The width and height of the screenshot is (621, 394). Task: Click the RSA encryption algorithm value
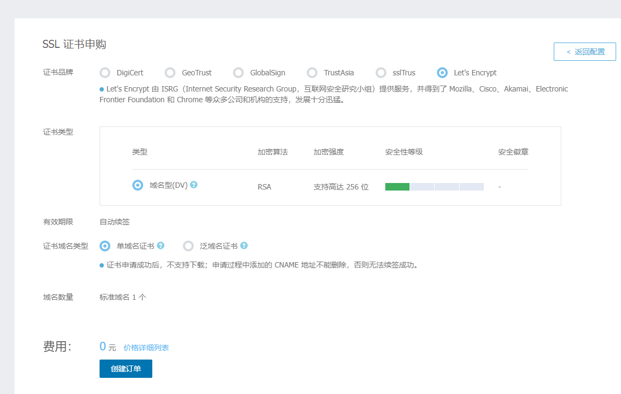coord(264,187)
